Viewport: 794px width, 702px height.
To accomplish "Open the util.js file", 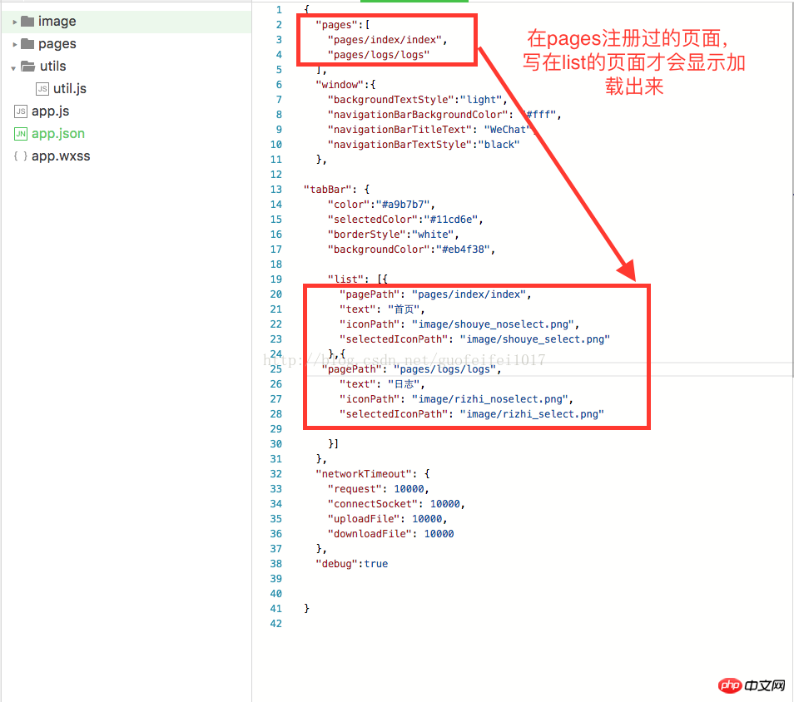I will [x=70, y=88].
